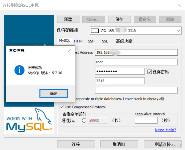Click the 确定 button in the 连接信息 dialog
The image size is (185, 150).
[x=54, y=93]
